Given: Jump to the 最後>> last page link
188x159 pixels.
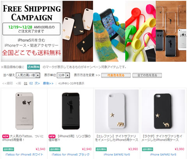Looking at the screenshot, I should point(48,83).
